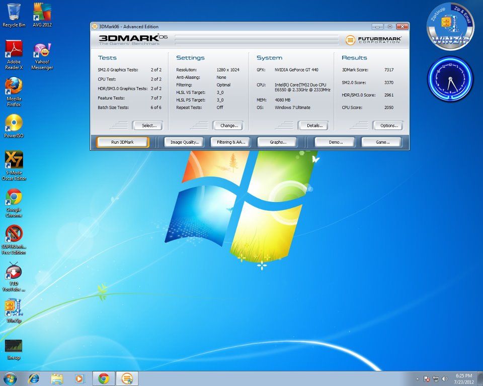This screenshot has width=483, height=386.
Task: Click the 3DMark06 Gamers' Benchmark logo
Action: 133,39
